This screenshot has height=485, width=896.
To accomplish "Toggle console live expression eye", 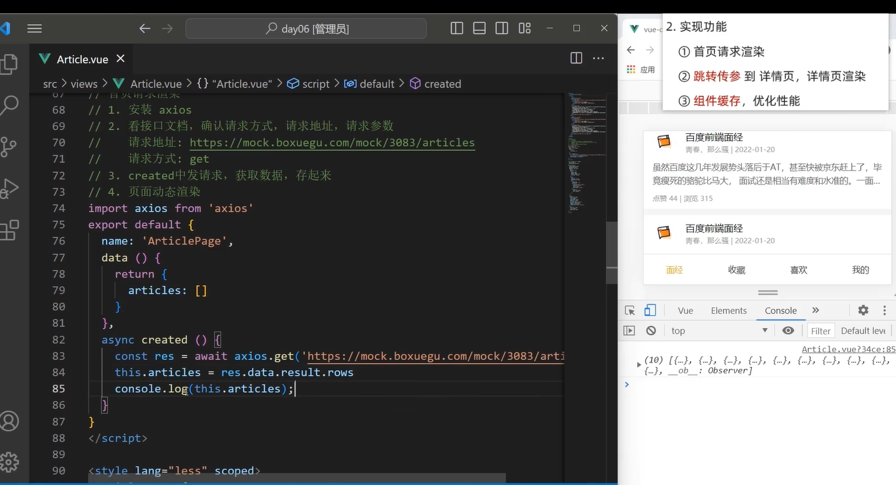I will (x=788, y=331).
